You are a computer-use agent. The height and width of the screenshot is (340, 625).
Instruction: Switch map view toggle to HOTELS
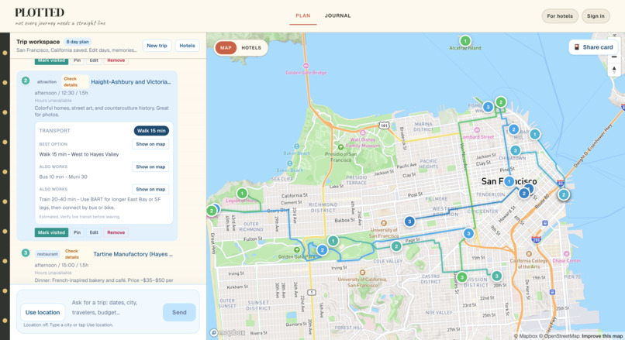click(x=251, y=48)
